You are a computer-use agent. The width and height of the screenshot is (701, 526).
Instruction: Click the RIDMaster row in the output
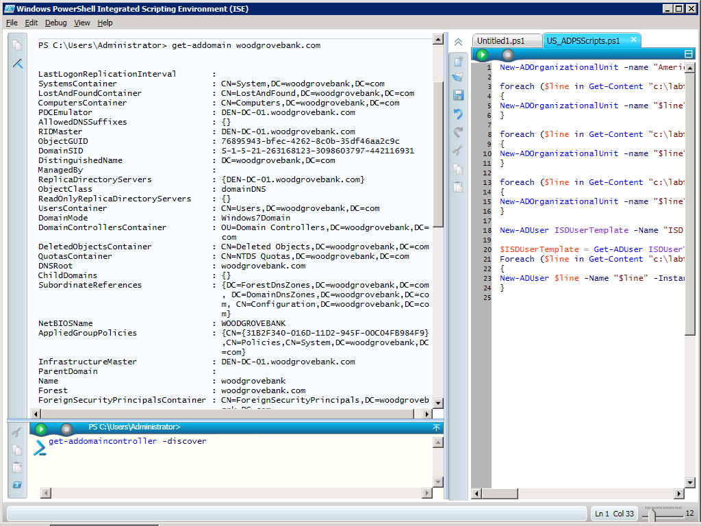click(196, 131)
